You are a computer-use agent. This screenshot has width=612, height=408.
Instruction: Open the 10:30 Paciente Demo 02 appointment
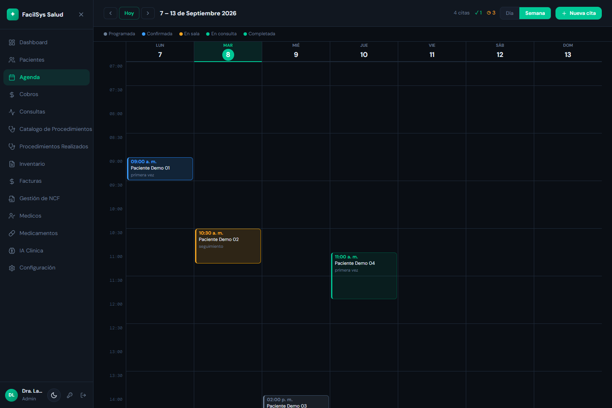[228, 246]
